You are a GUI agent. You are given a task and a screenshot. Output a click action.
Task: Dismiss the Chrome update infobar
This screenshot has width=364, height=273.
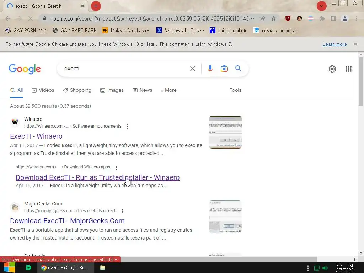click(355, 44)
